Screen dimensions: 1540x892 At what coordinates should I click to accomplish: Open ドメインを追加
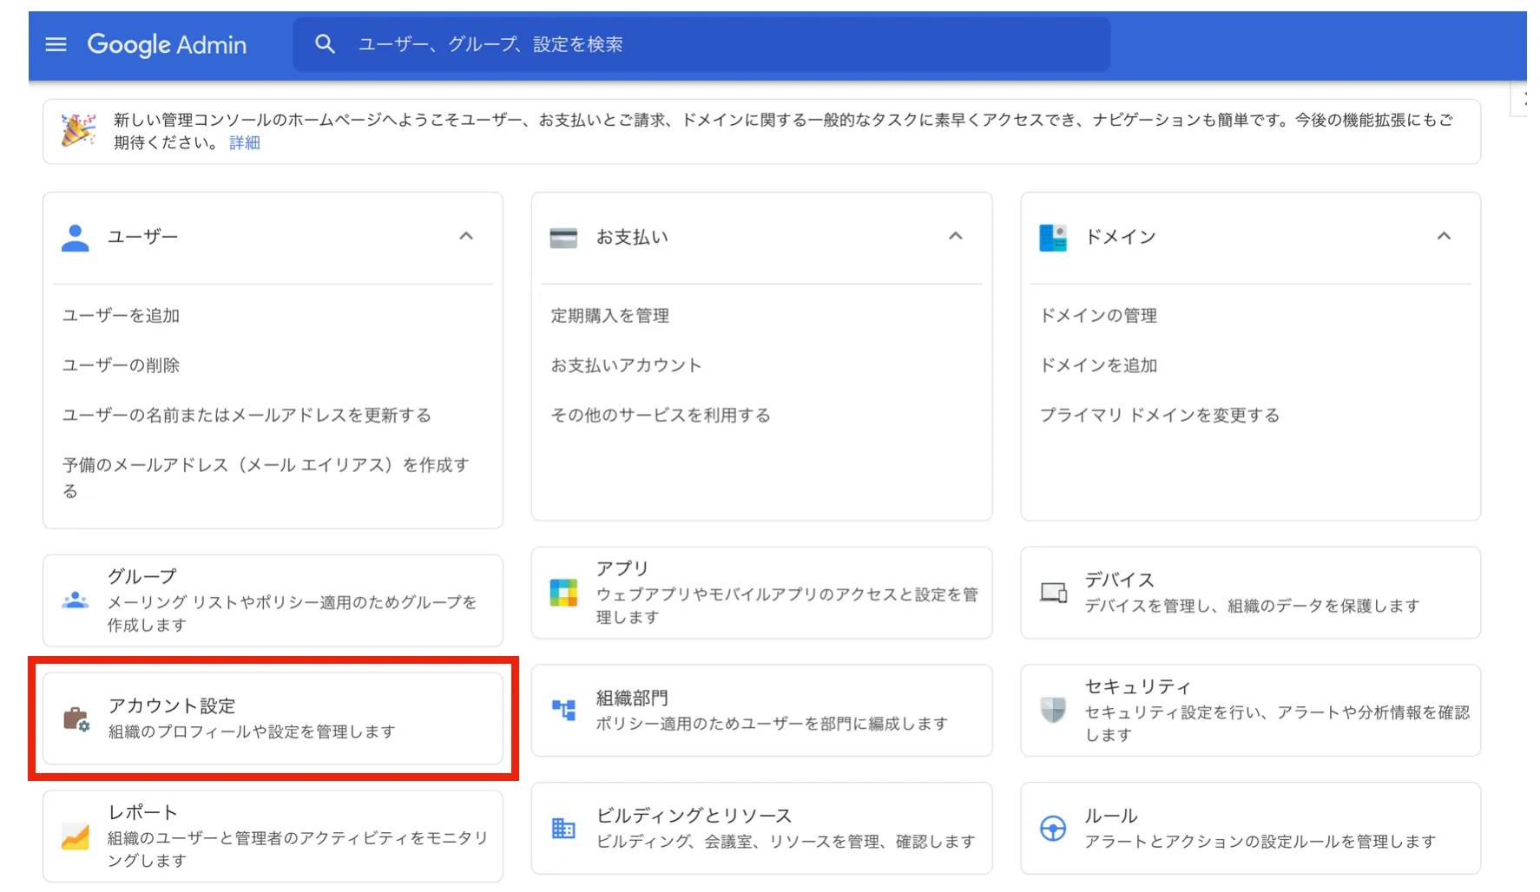tap(1098, 365)
